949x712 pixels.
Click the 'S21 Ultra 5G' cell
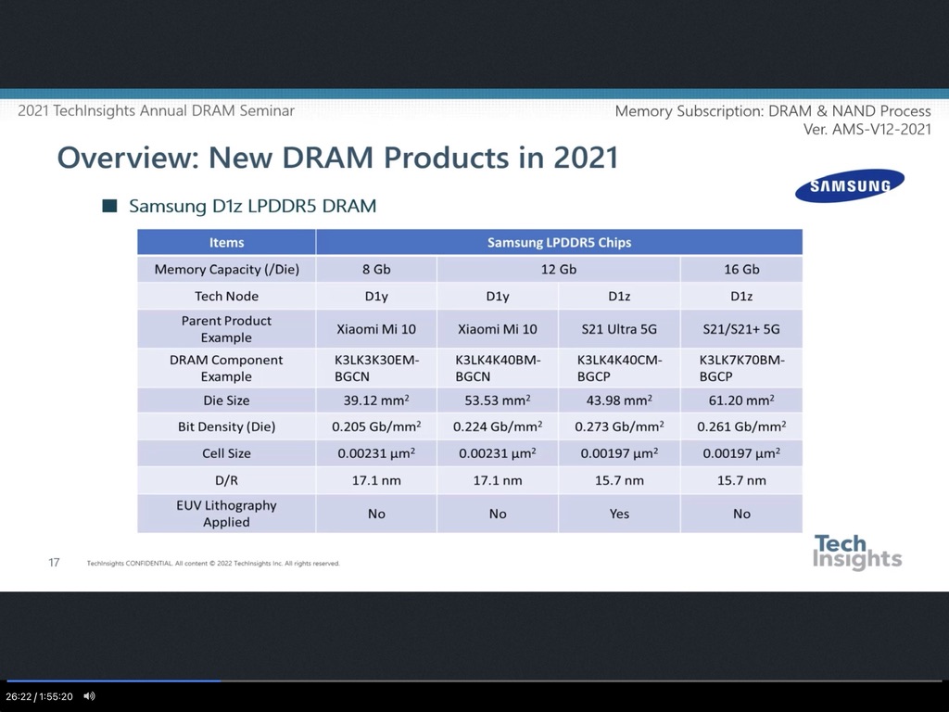[x=619, y=329]
